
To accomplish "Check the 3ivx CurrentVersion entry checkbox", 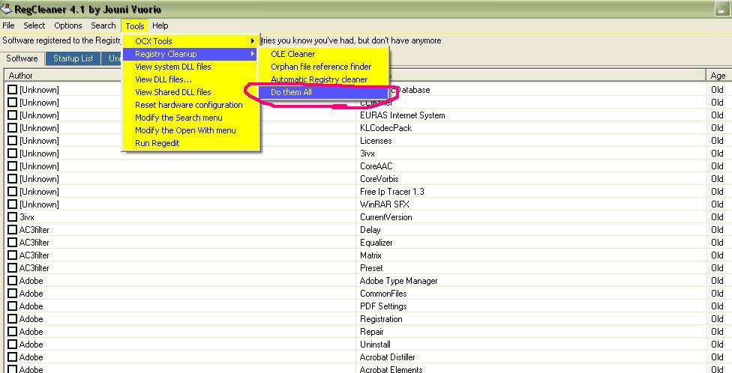I will (x=12, y=217).
